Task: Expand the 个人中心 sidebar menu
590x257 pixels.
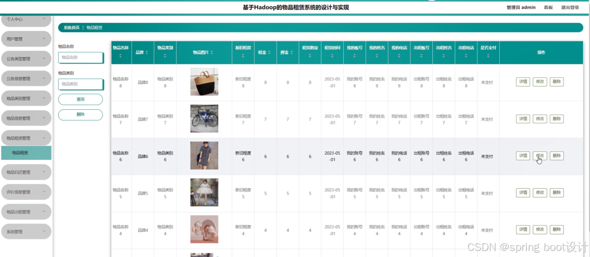Action: point(26,19)
